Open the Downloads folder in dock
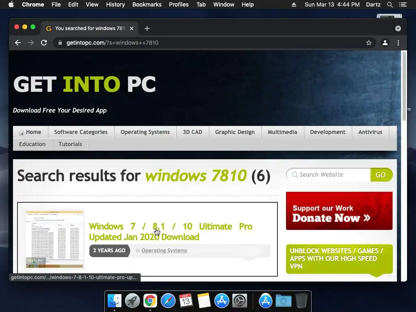416x312 pixels. [283, 301]
